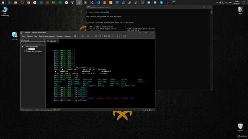The height and width of the screenshot is (139, 248).
Task: Launch Chrome from the taskbar
Action: 28,3
